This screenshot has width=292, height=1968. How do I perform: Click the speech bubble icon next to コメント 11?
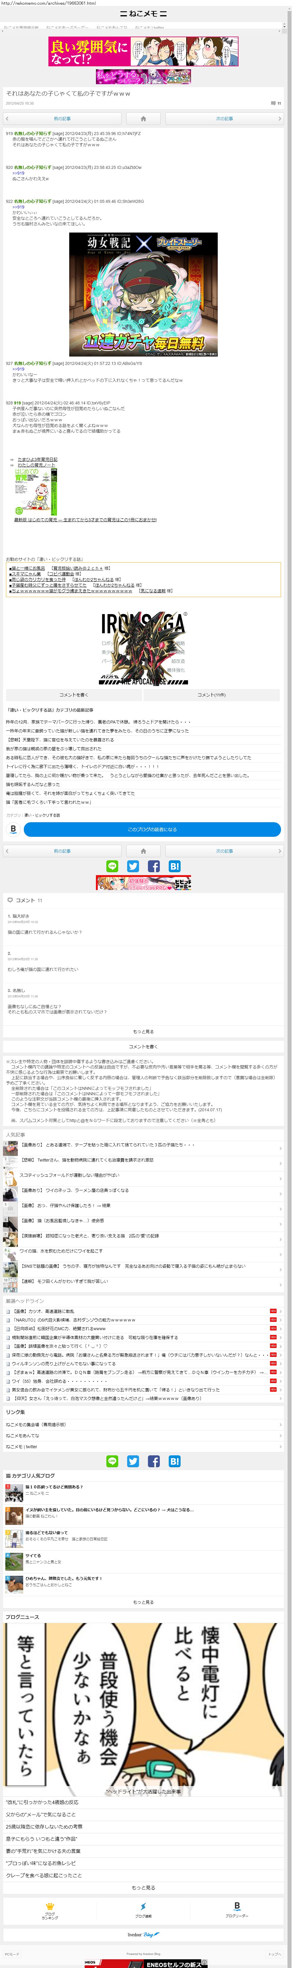(x=10, y=901)
